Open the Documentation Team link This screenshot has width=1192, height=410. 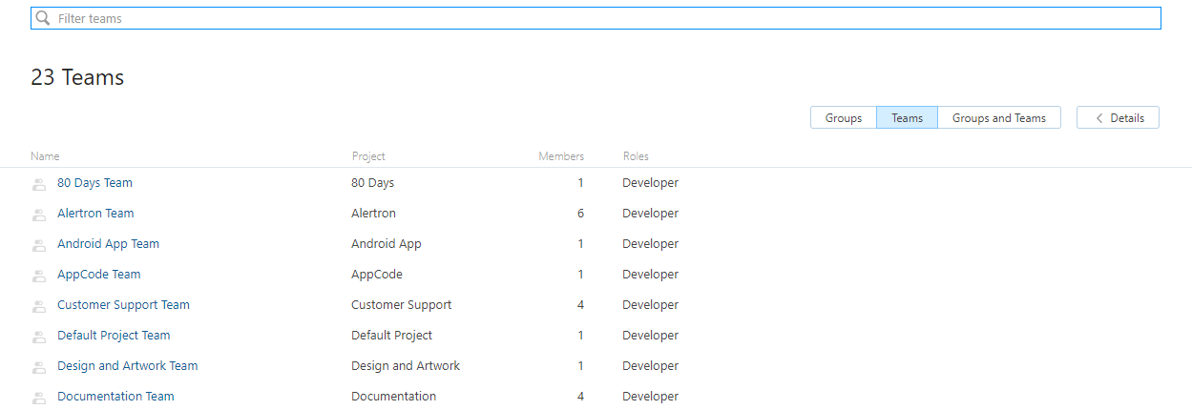point(115,397)
